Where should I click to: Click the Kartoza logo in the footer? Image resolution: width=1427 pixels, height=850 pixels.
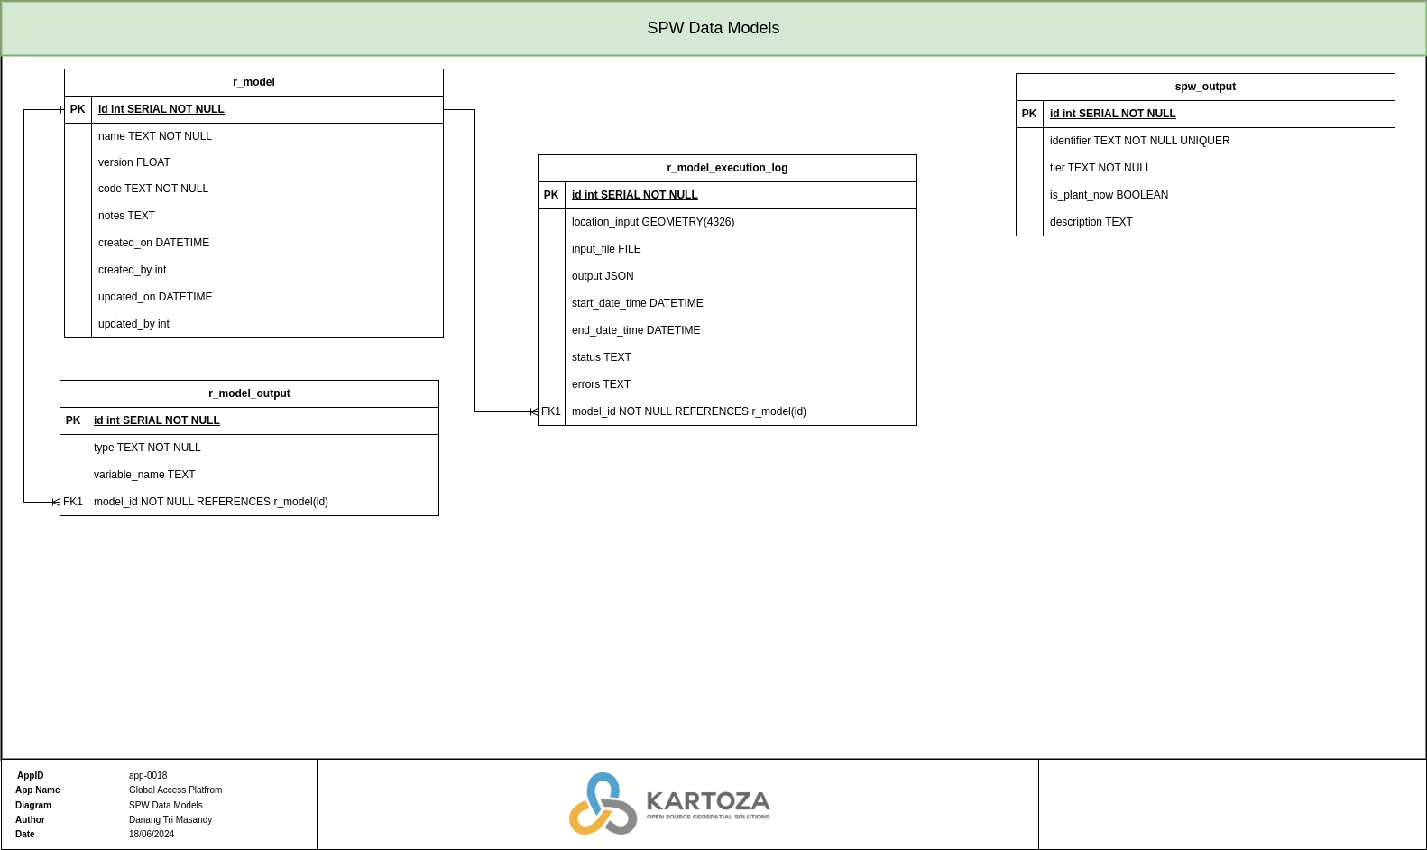669,803
